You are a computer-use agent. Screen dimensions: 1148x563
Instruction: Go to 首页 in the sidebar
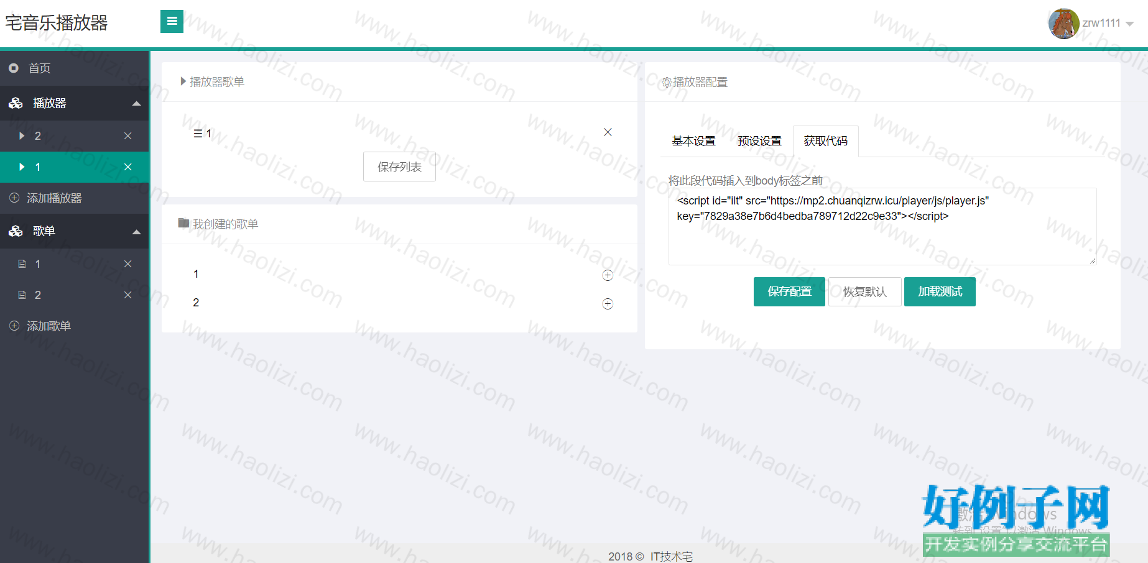click(75, 68)
